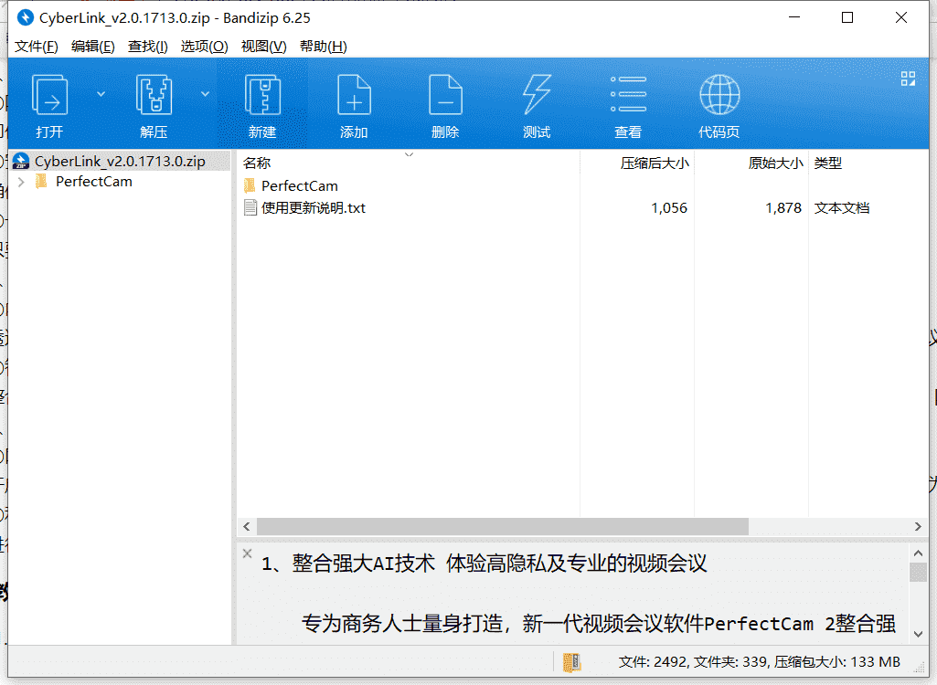Screen dimensions: 937x685
Task: Select CyberLink_v2.0.1713.0.zip root in tree
Action: tap(120, 162)
